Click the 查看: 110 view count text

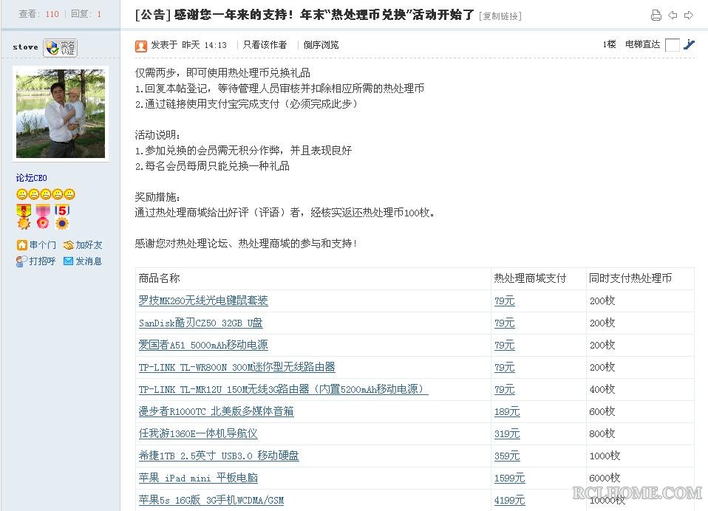[x=39, y=14]
